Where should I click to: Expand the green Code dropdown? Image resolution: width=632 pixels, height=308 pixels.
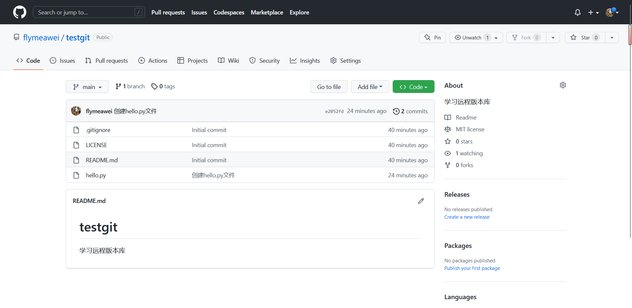pyautogui.click(x=413, y=87)
